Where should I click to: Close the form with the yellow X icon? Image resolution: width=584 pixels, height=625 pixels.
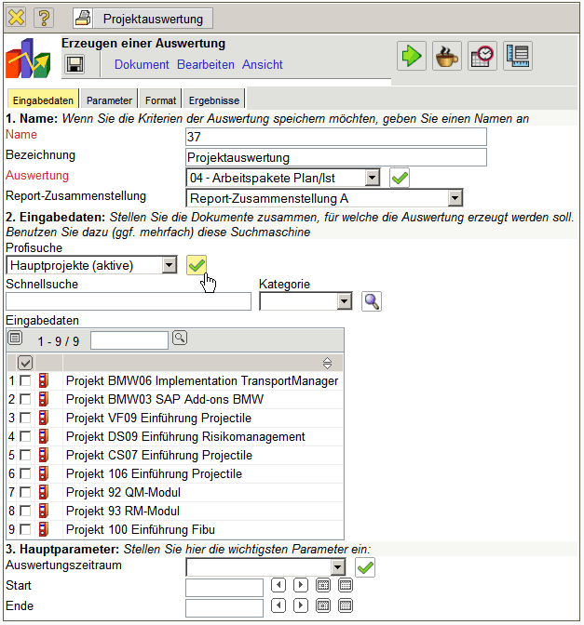coord(17,19)
